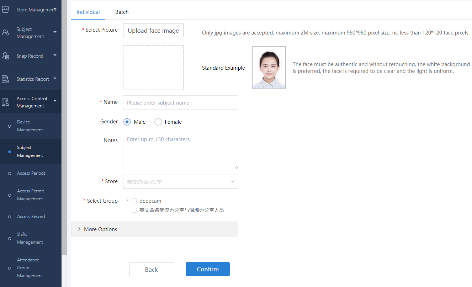
Task: Open Access Permit Management in sidebar
Action: coord(30,195)
